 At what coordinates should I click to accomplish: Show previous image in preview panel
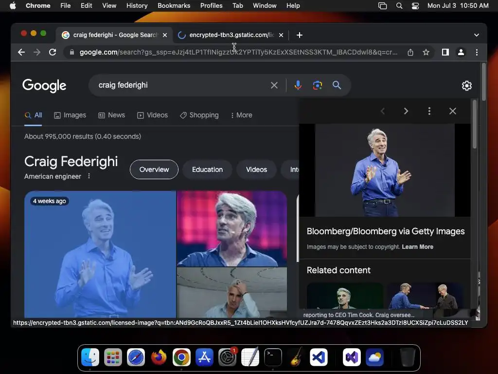[x=382, y=111]
